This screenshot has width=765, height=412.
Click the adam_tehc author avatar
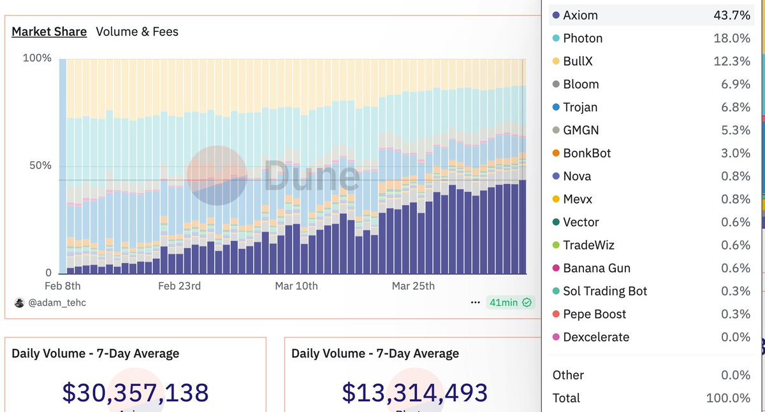(19, 302)
